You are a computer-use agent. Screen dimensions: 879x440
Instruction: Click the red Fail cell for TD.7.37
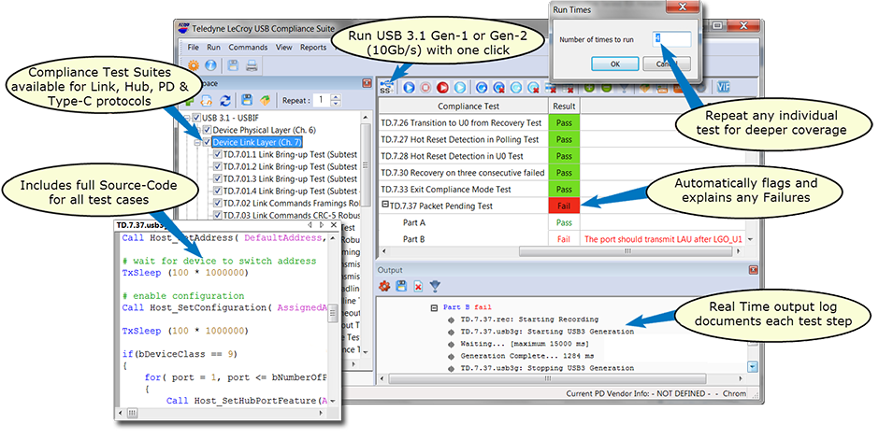[564, 206]
